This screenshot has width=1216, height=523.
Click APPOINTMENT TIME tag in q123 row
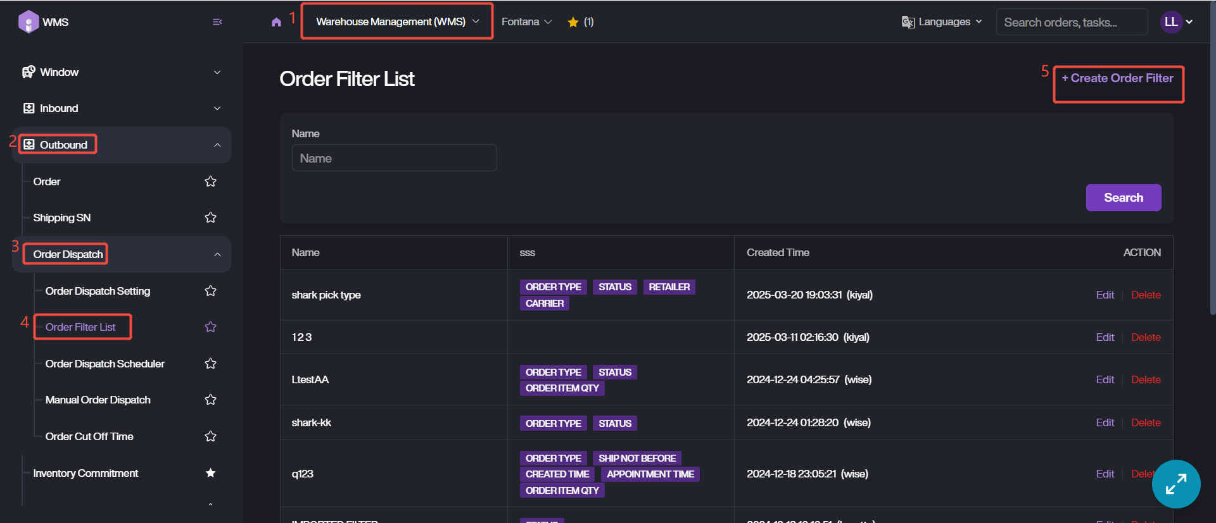point(650,474)
